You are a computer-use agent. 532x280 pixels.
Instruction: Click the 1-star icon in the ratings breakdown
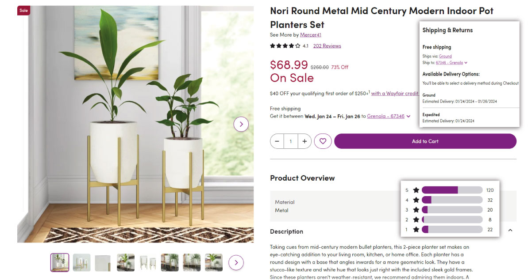pyautogui.click(x=416, y=229)
